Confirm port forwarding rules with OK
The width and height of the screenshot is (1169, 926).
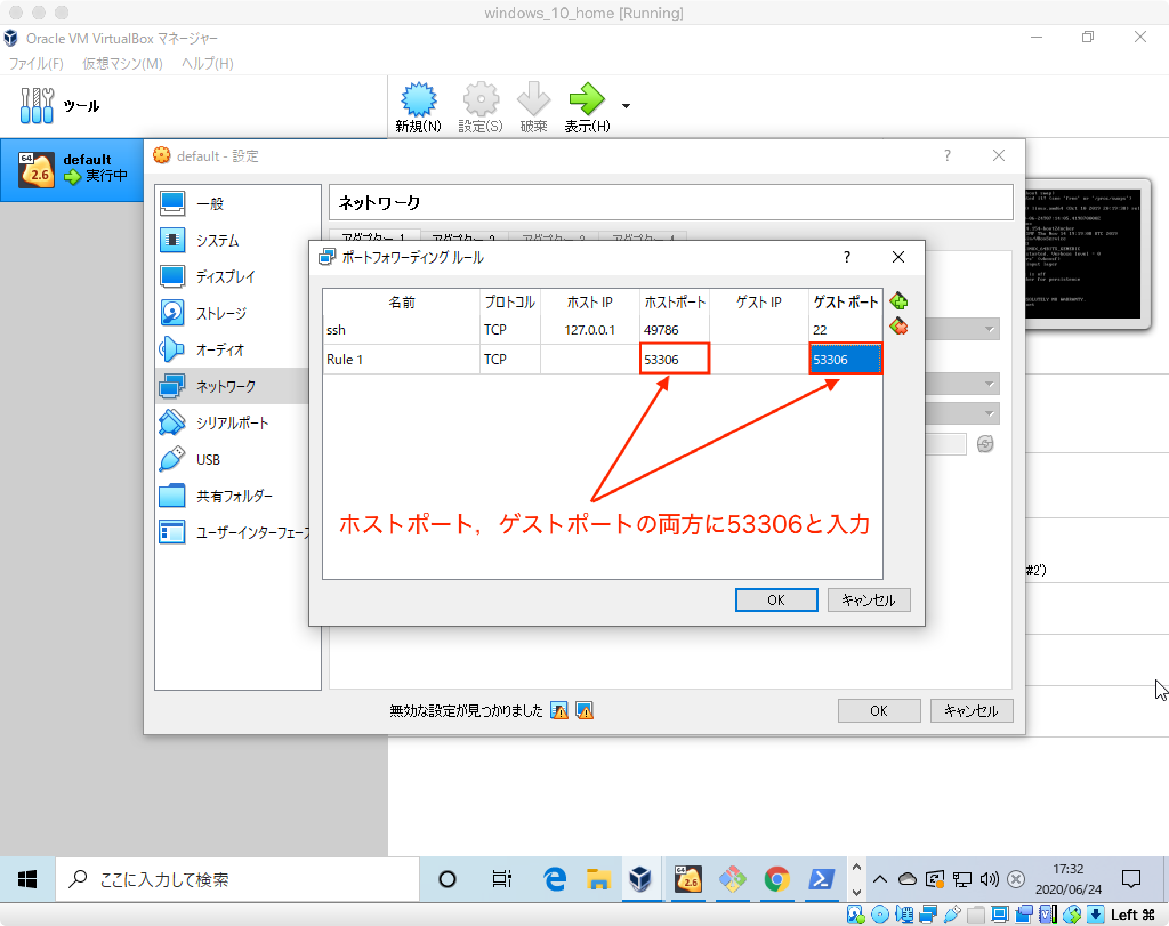[776, 600]
